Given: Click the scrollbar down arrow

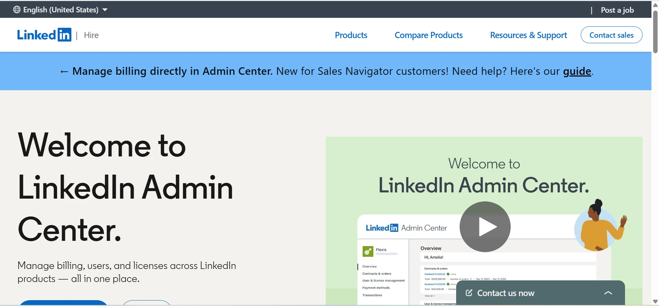Looking at the screenshot, I should click(655, 302).
